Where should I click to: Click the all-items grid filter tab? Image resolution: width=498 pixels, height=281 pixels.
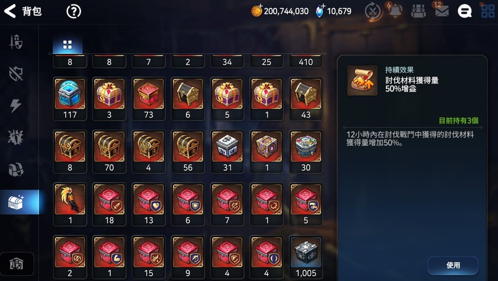point(67,45)
